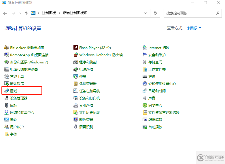Open the 声音 speaker icon

point(145,98)
